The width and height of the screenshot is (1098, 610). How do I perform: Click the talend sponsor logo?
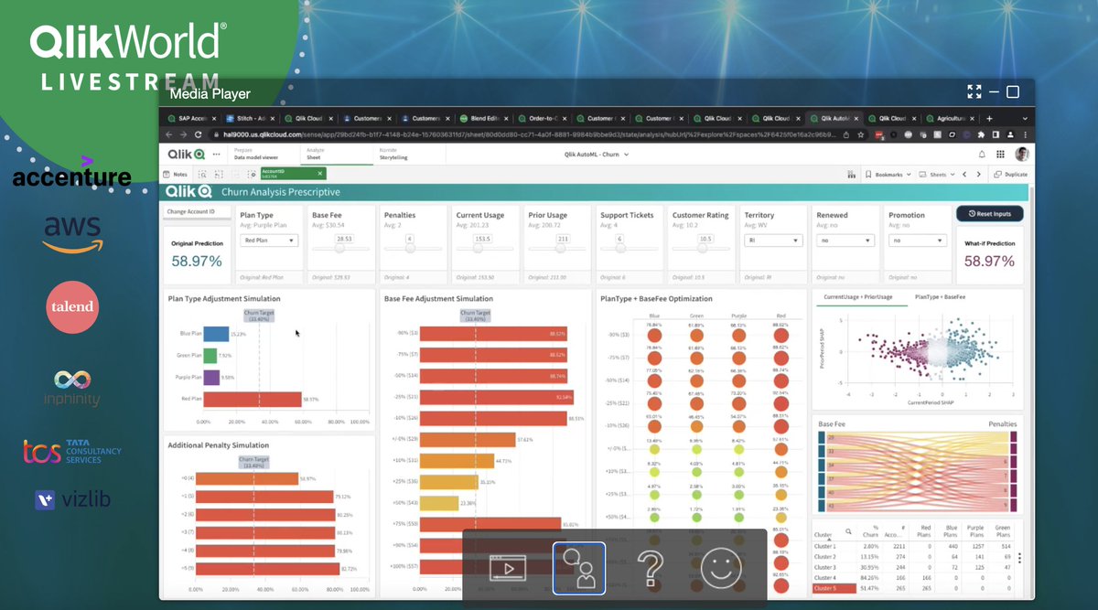[x=70, y=308]
